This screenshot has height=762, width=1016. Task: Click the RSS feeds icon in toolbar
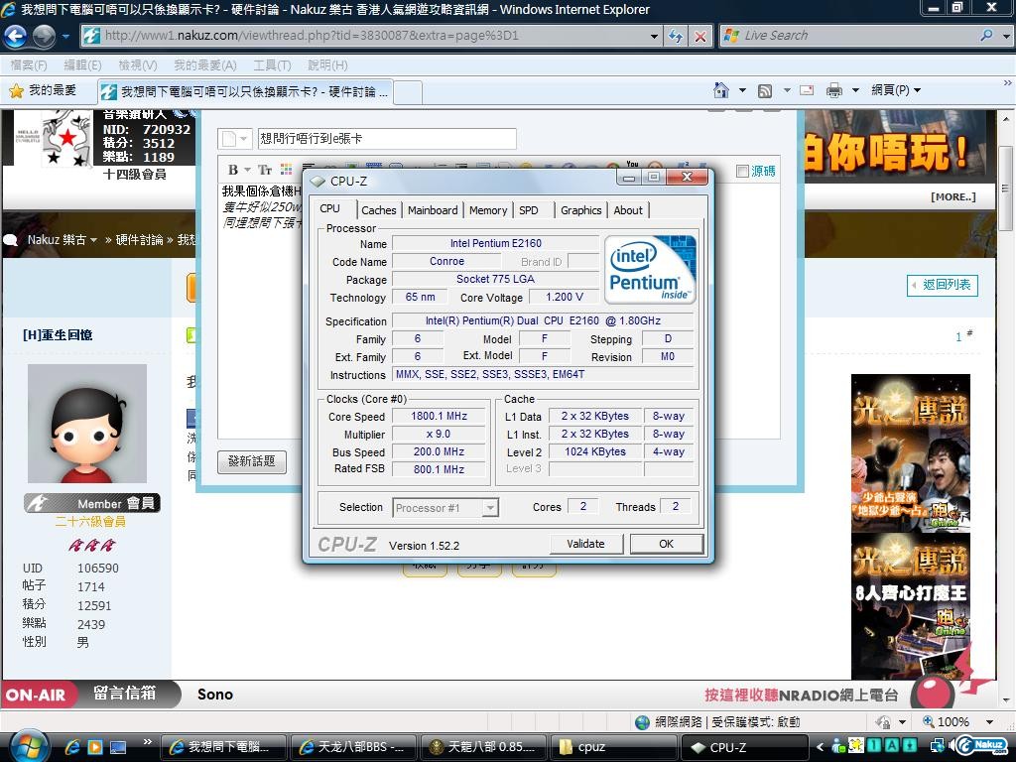[765, 90]
